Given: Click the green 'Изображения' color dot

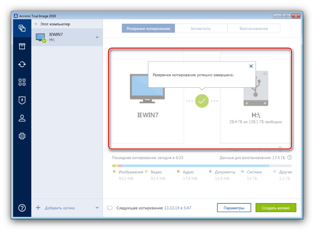Looking at the screenshot, I should point(114,172).
